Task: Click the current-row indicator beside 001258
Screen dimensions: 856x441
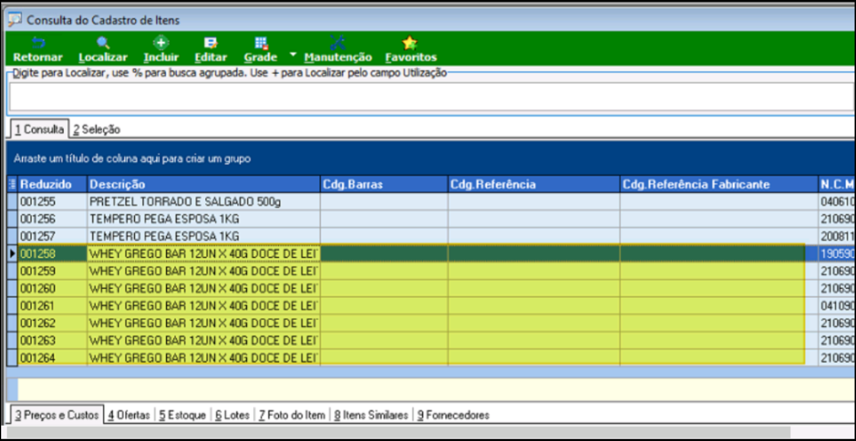Action: (13, 254)
